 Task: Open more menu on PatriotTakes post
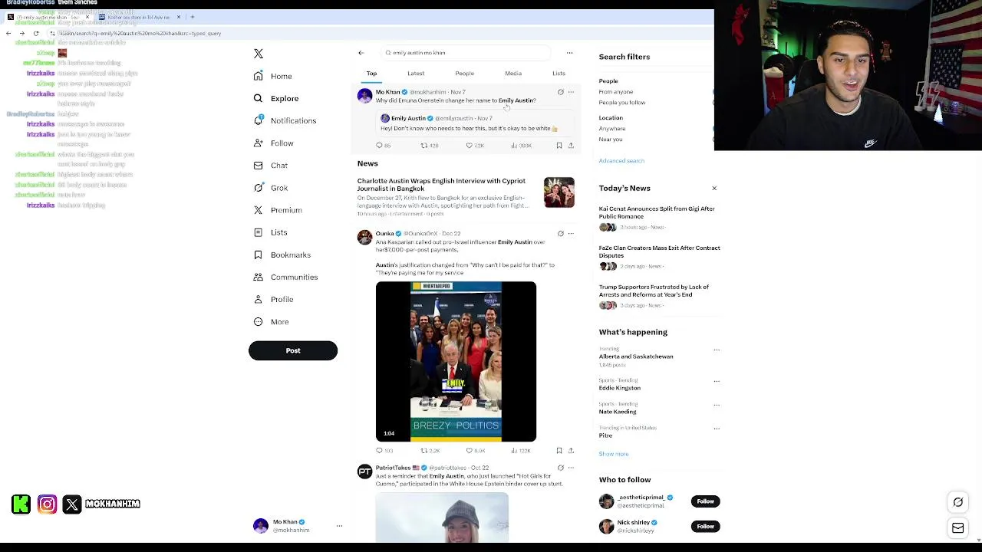(x=571, y=468)
